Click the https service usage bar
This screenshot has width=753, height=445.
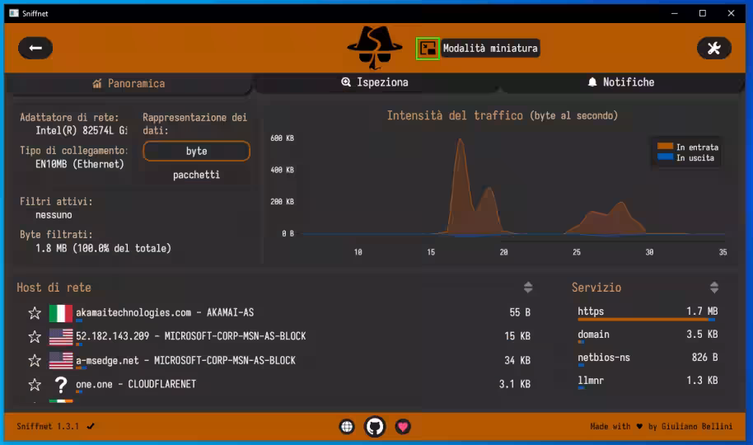point(647,319)
